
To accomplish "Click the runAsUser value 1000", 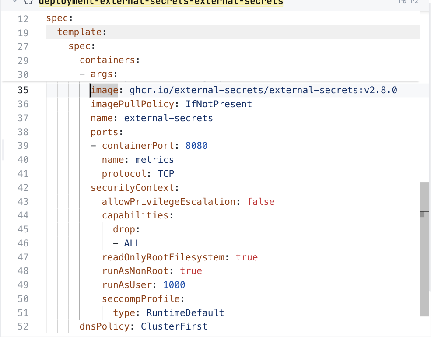I will pyautogui.click(x=174, y=285).
